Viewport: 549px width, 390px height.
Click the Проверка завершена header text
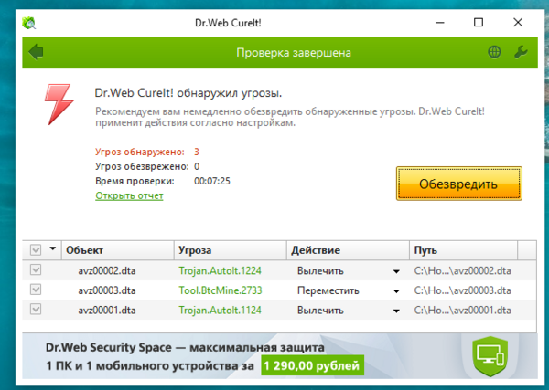click(x=294, y=53)
